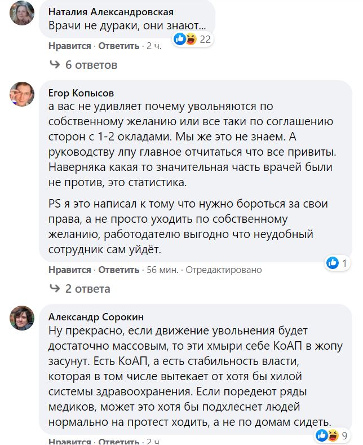This screenshot has width=363, height=445.
Task: Open reactions on Наталия's comment showing 22
Action: click(x=192, y=39)
